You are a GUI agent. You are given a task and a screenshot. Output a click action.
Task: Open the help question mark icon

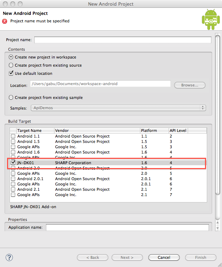click(9, 257)
